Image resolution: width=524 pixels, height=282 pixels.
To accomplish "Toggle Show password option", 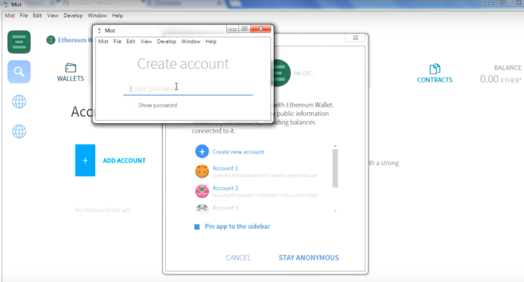I will pyautogui.click(x=157, y=105).
